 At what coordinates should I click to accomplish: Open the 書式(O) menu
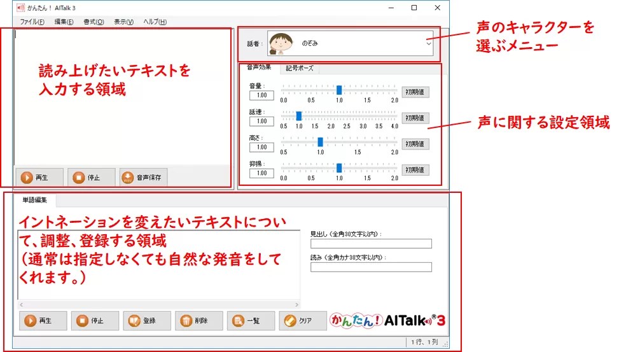pyautogui.click(x=94, y=22)
